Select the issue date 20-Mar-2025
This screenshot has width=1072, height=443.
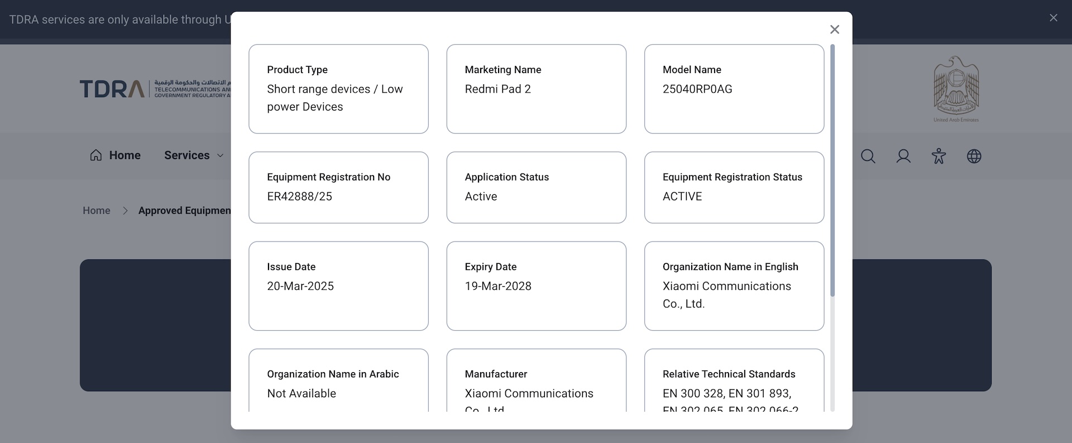pos(300,286)
